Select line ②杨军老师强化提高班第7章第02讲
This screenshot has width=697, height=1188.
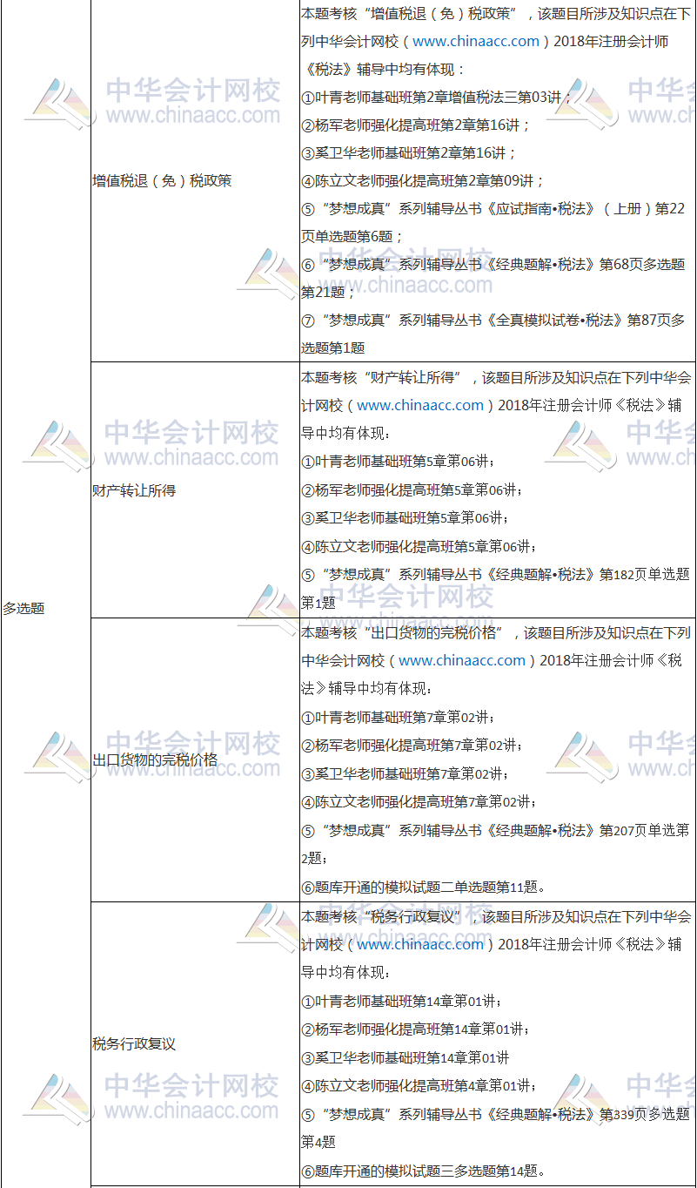412,745
